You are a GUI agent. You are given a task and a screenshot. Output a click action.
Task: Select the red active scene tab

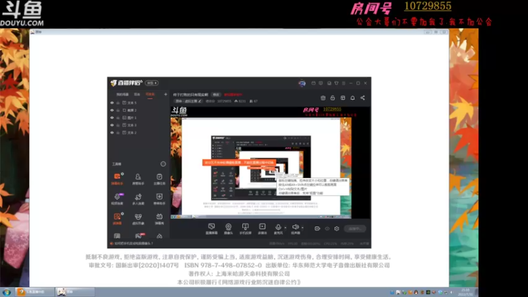150,94
